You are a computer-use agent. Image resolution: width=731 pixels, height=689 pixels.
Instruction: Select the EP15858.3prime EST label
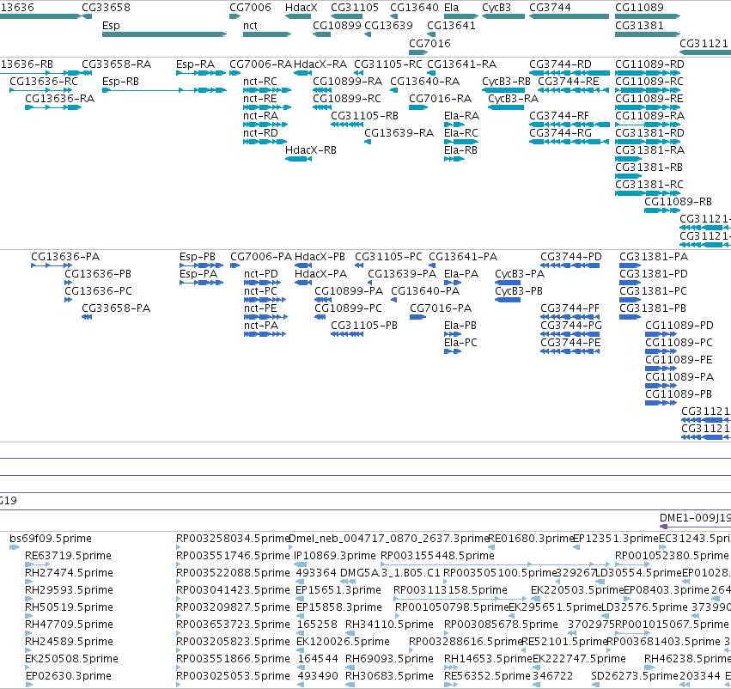click(339, 607)
